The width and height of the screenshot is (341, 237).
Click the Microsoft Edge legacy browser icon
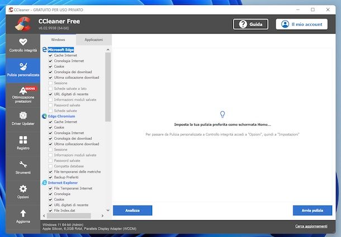pyautogui.click(x=44, y=50)
